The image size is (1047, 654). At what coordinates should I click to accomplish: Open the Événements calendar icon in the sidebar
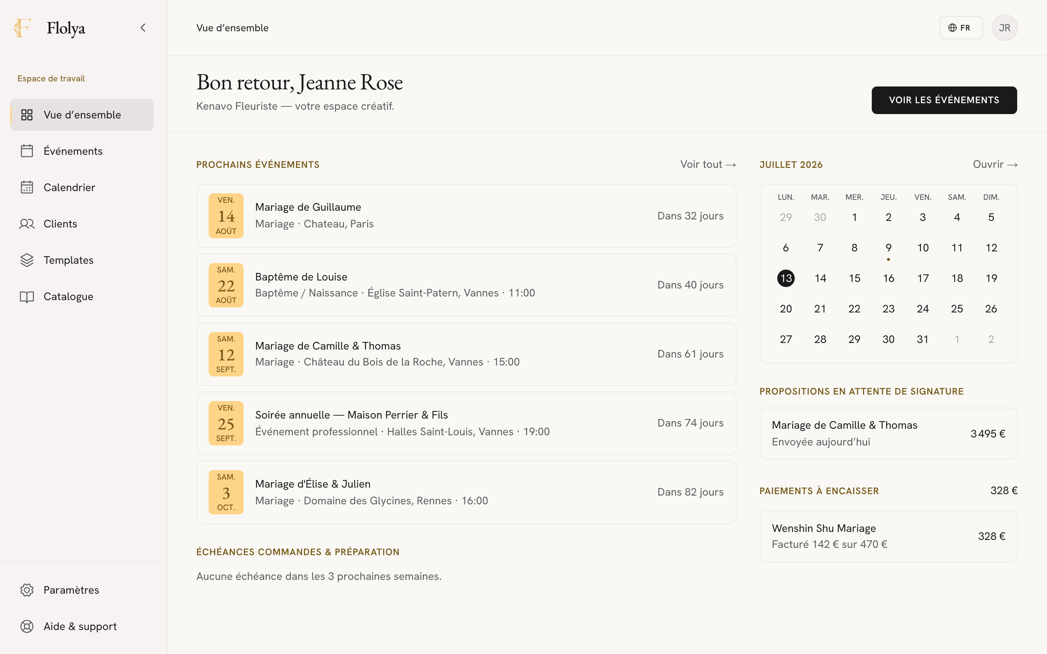point(27,151)
